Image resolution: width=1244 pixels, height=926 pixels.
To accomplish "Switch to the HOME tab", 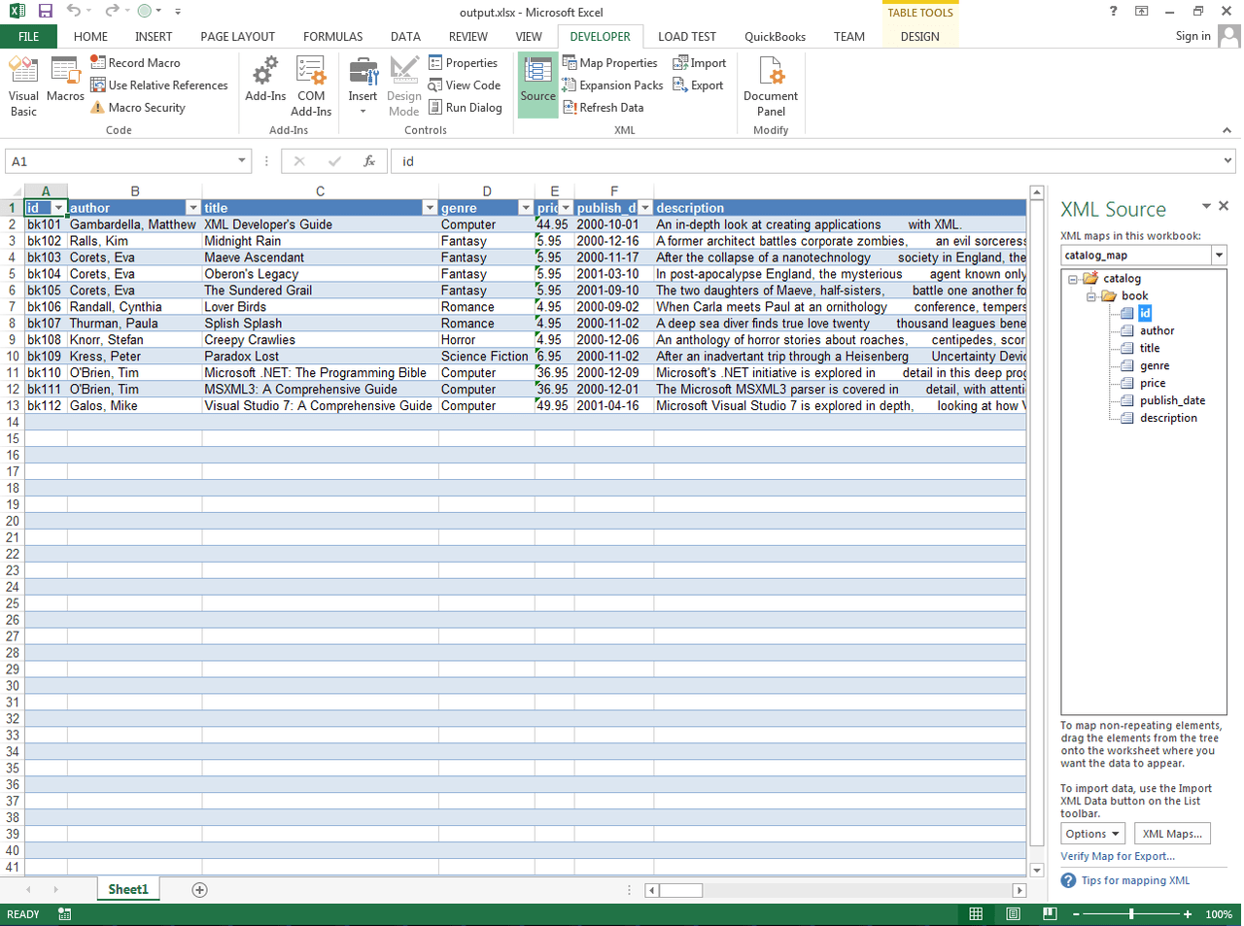I will [90, 36].
